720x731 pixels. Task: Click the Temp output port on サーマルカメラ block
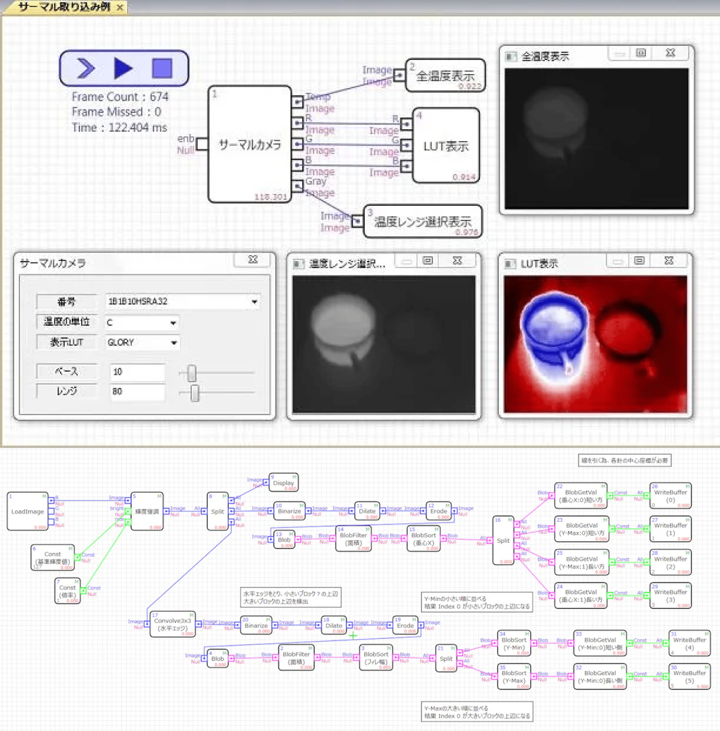tap(297, 102)
